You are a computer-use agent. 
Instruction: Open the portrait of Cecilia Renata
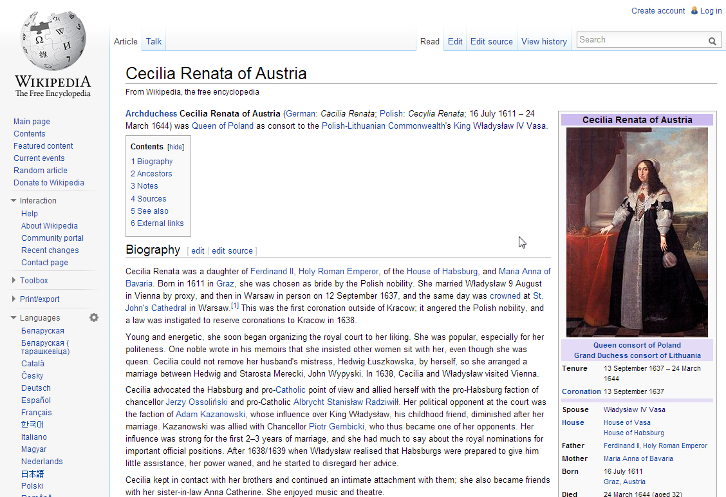point(637,232)
